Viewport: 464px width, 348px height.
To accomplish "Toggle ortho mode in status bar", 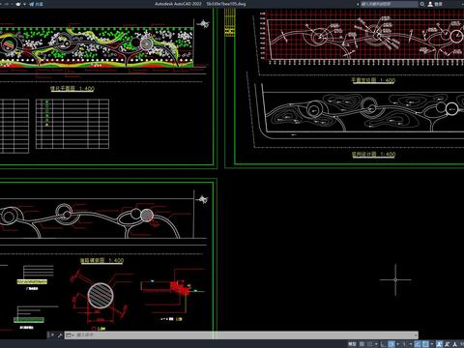I will pos(383,344).
